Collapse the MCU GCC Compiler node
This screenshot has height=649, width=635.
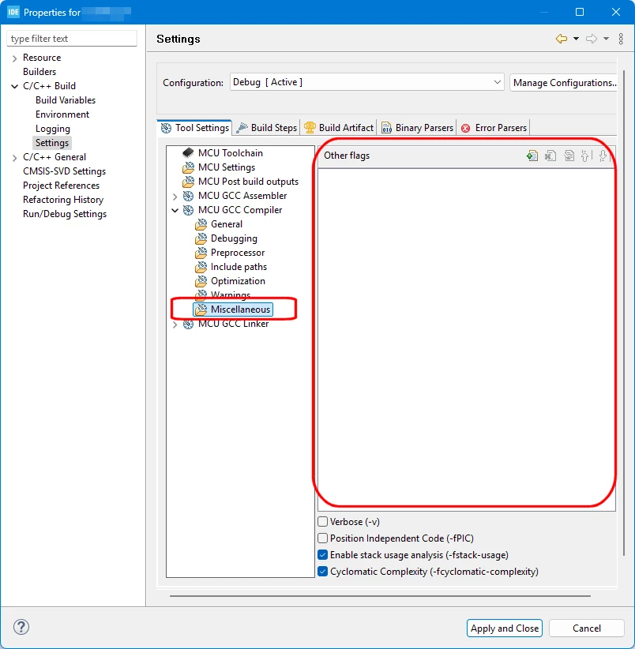click(175, 210)
